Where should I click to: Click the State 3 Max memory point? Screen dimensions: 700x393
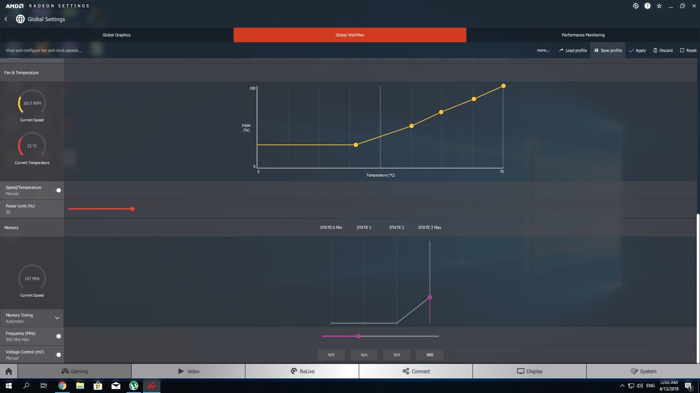pos(430,297)
